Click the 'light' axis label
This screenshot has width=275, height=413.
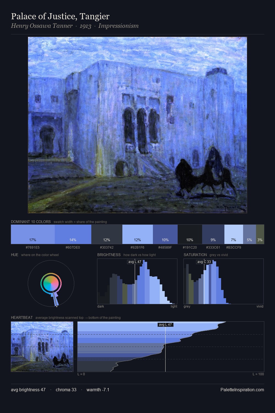174,306
